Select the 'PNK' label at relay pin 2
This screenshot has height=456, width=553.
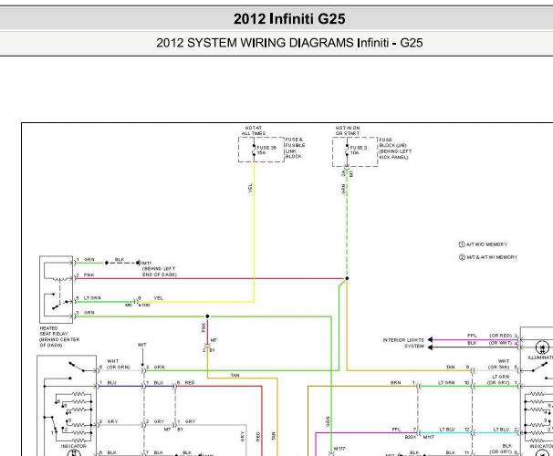pyautogui.click(x=89, y=275)
